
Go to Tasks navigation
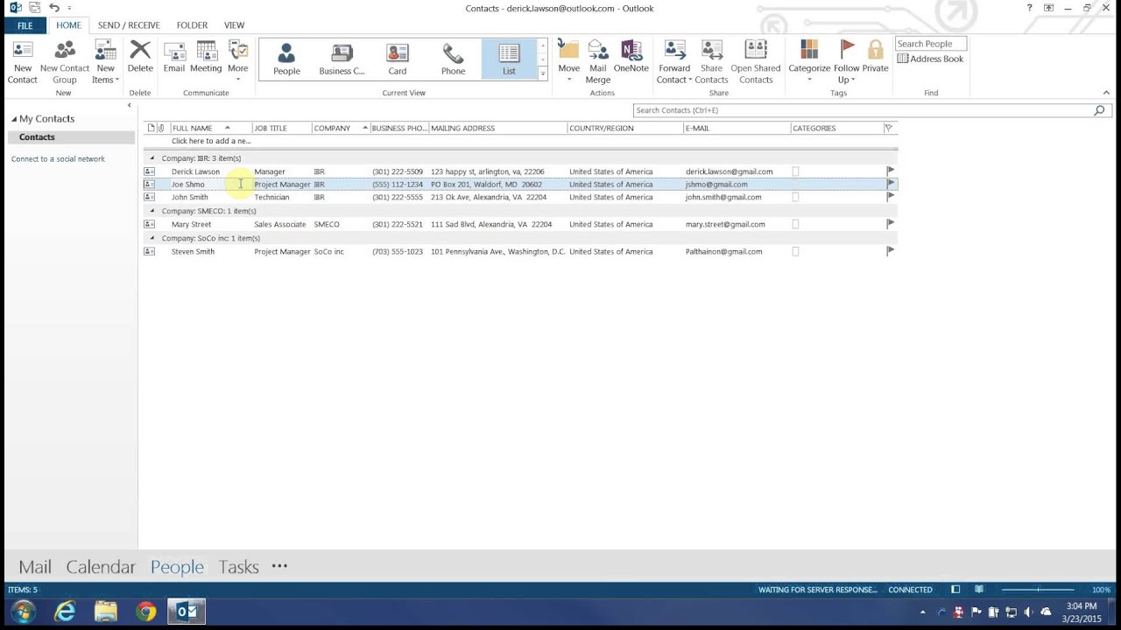click(x=238, y=567)
